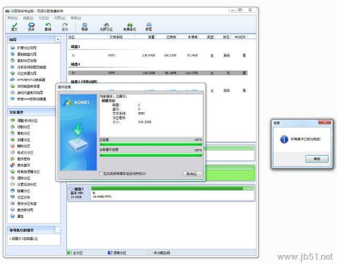This screenshot has height=264, width=337.
Task: Click the 撤销 (Undo) toolbar icon
Action: pyautogui.click(x=48, y=27)
